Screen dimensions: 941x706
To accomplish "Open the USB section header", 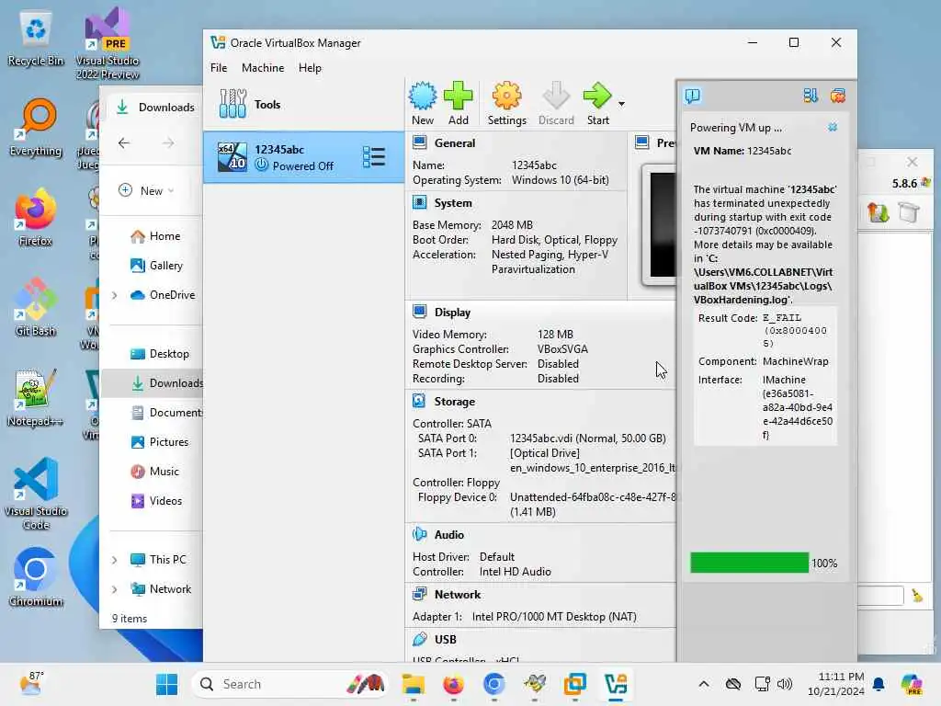I will [x=446, y=640].
